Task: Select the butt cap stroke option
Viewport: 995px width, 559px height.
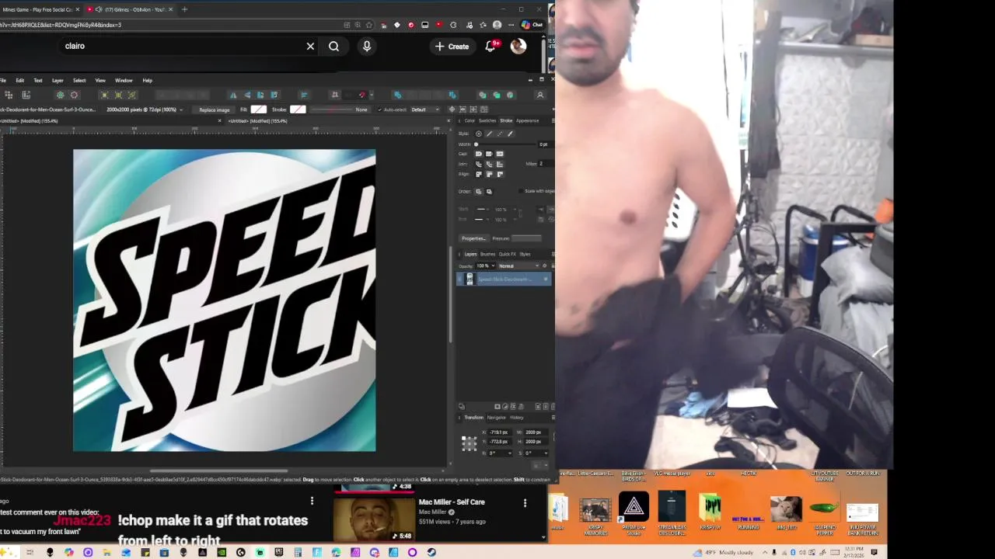Action: tap(489, 154)
